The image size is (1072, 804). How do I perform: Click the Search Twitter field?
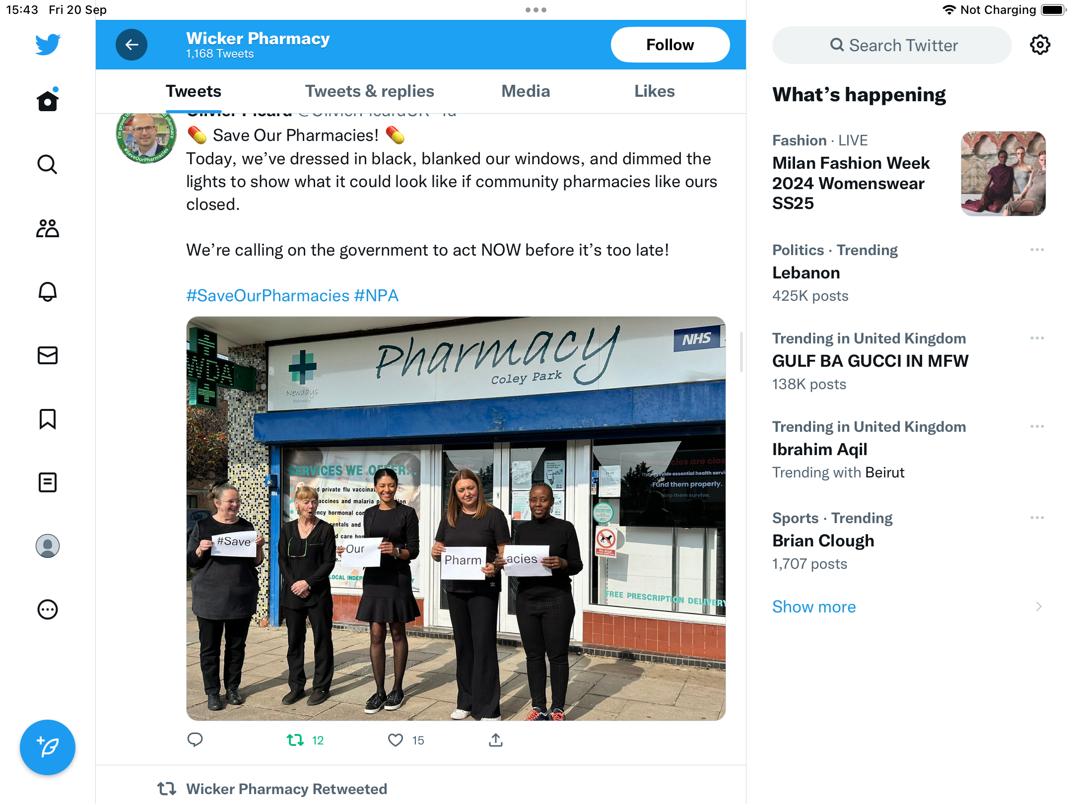(x=892, y=45)
